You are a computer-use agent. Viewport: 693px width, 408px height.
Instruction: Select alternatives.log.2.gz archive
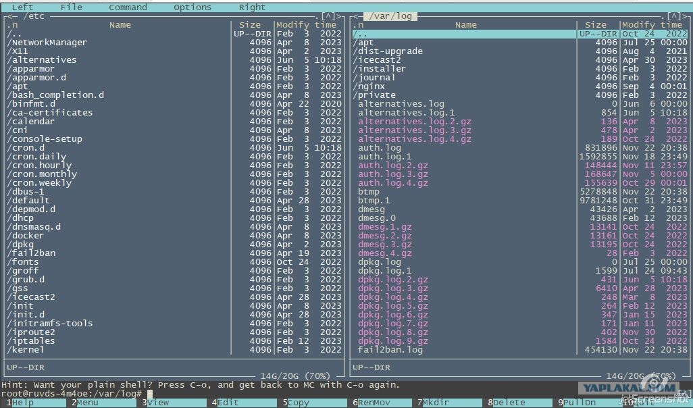point(520,122)
